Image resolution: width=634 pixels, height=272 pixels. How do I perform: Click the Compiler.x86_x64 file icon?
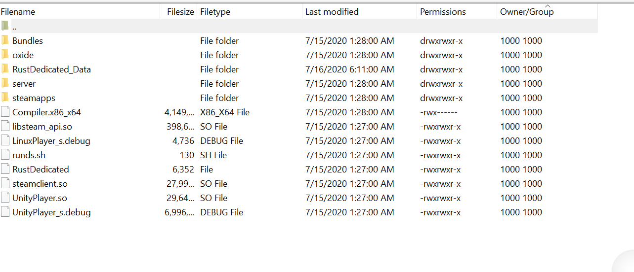point(5,112)
